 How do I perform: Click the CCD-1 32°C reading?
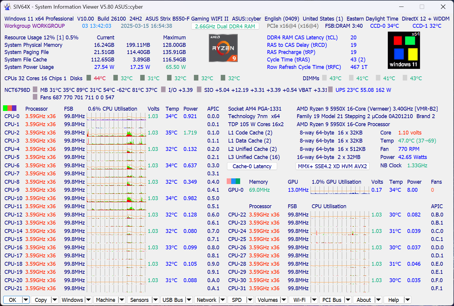(427, 26)
